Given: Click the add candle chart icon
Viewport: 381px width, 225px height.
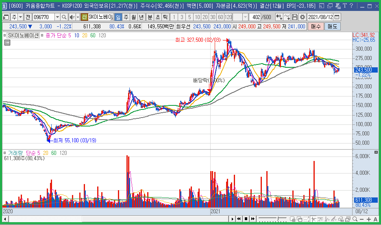Looking at the screenshot, I should [x=279, y=17].
